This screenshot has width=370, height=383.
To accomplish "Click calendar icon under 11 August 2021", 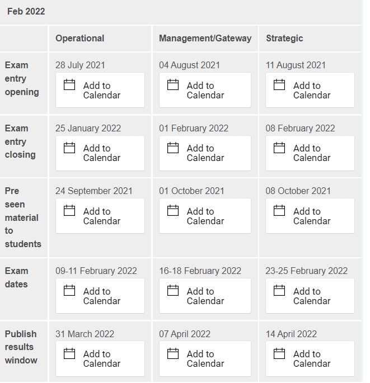I will pos(279,84).
